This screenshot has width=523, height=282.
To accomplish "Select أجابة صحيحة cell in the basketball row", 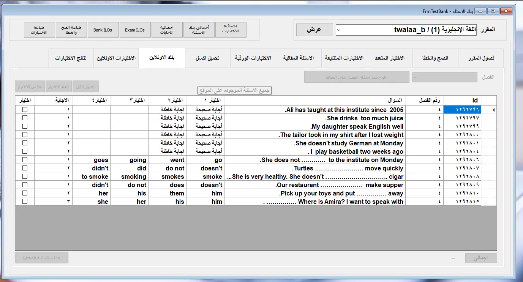I will click(x=205, y=151).
